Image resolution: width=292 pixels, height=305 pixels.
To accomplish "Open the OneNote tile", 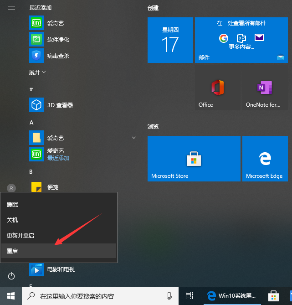I will (x=265, y=88).
